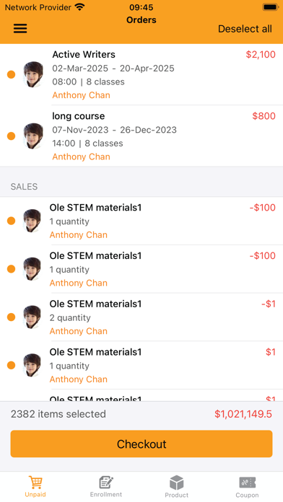Tap Deselect all in the header

pyautogui.click(x=245, y=29)
